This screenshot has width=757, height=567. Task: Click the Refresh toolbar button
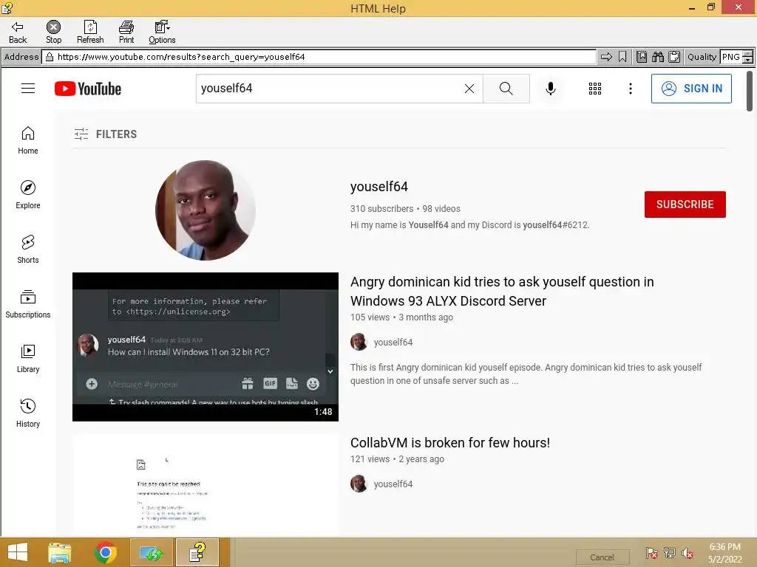click(90, 32)
